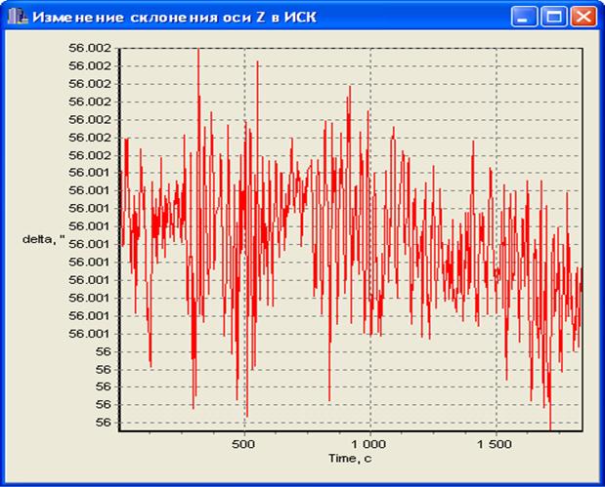Click the 500 tick label on the time axis

point(244,442)
